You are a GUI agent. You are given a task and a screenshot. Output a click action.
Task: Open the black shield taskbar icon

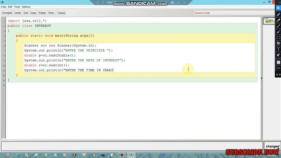(74, 155)
